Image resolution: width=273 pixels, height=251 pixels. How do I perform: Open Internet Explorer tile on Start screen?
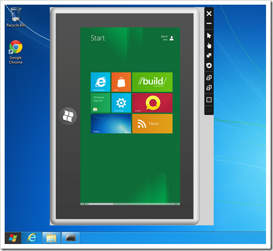[x=100, y=82]
